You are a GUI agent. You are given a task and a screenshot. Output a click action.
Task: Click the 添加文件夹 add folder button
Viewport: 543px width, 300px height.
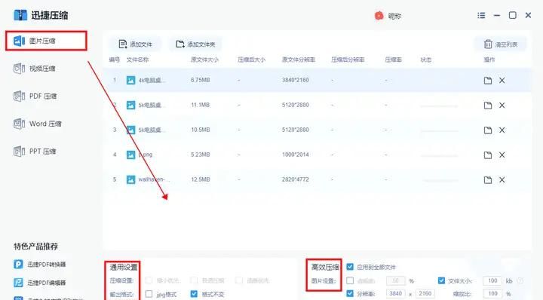[x=195, y=44]
